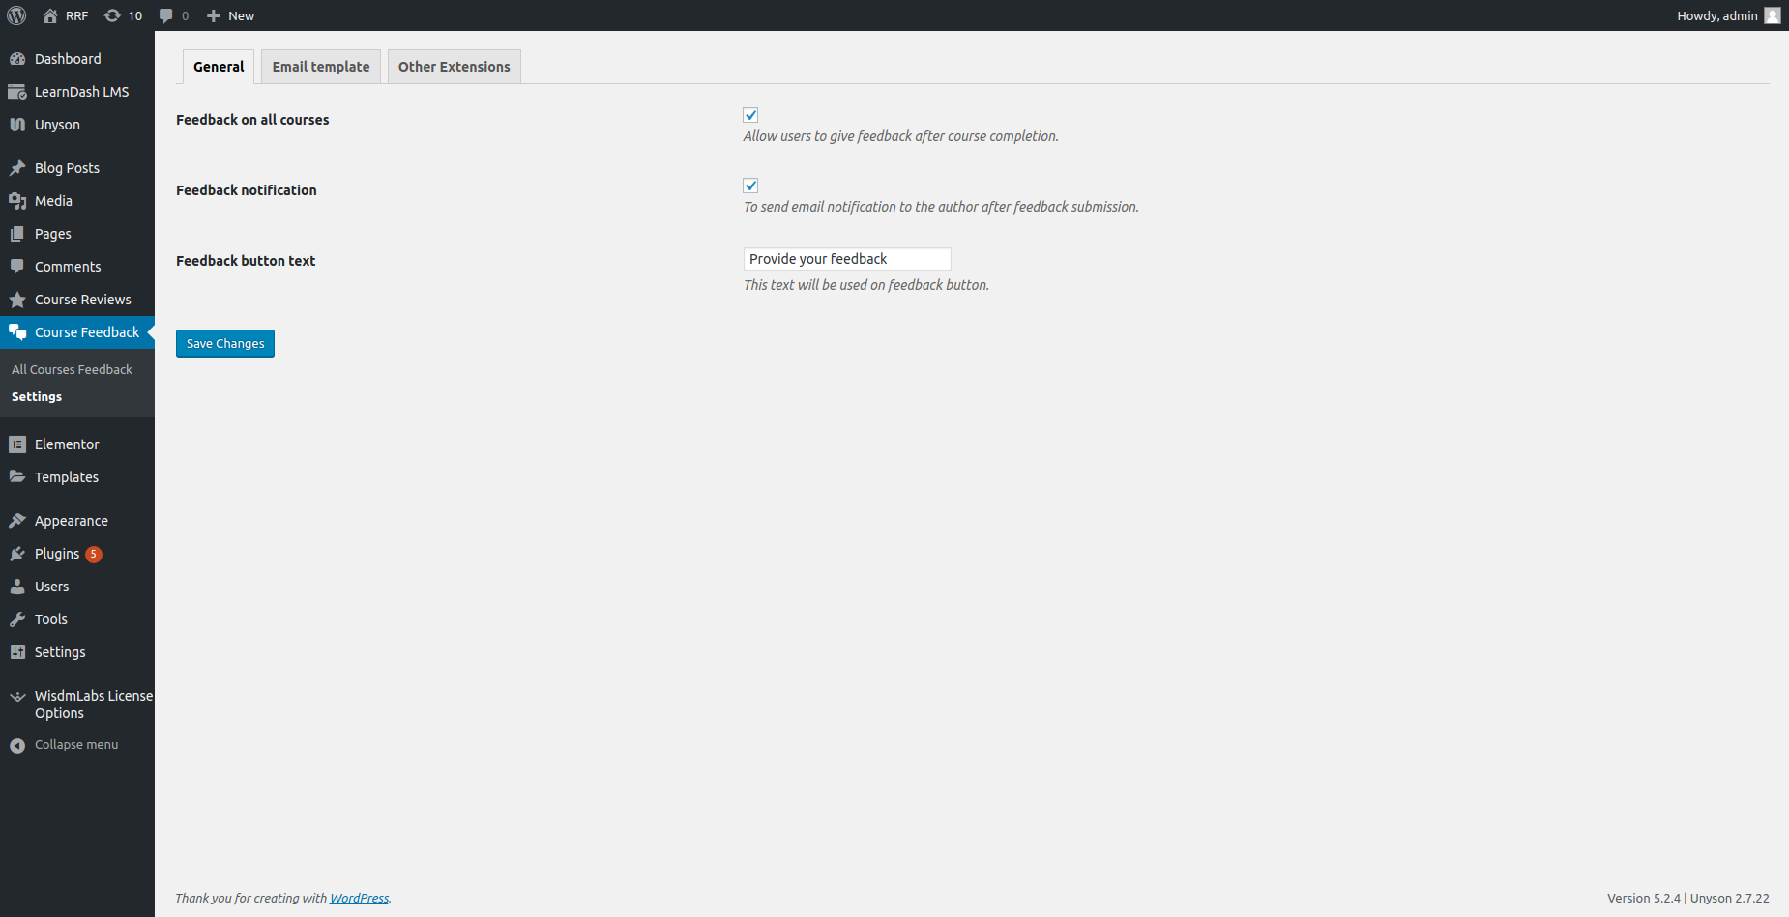Open the Other Extensions tab

coord(454,67)
